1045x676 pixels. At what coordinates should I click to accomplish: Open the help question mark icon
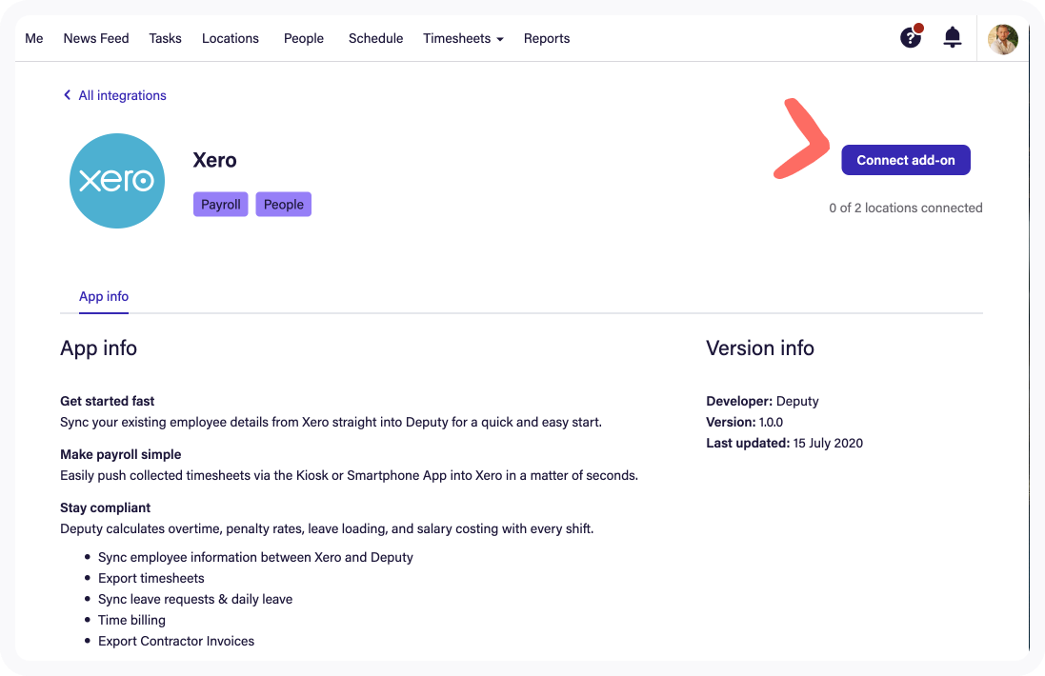(911, 37)
